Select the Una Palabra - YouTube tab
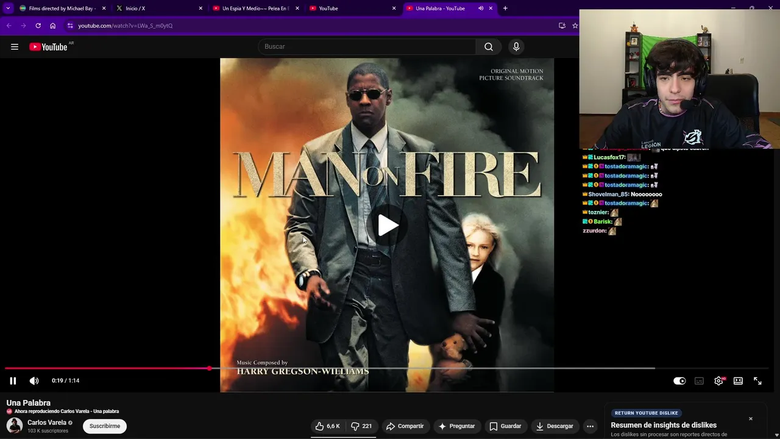The height and width of the screenshot is (439, 780). pyautogui.click(x=440, y=9)
